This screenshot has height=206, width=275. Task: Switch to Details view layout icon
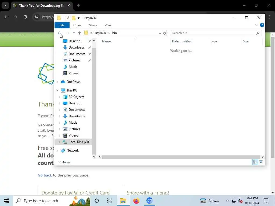(255, 162)
